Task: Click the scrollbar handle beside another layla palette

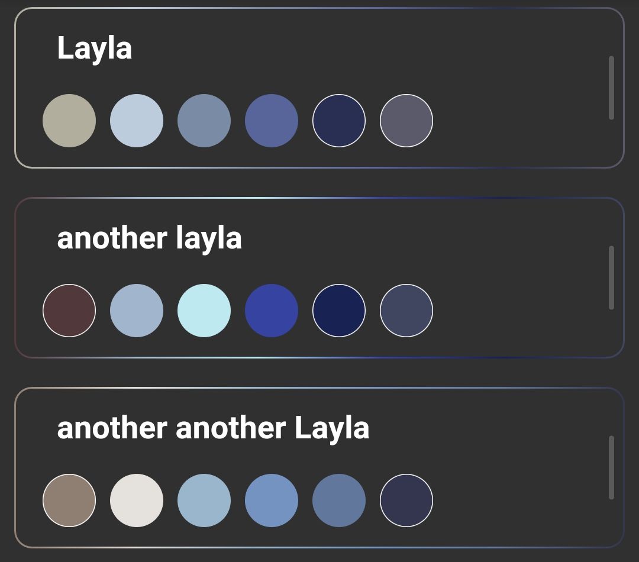Action: pos(611,278)
